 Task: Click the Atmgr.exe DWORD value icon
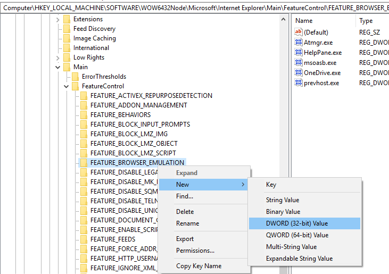tap(298, 43)
